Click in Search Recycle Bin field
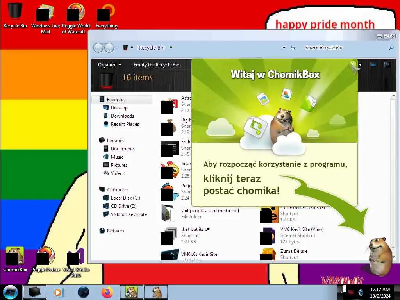 [x=345, y=48]
